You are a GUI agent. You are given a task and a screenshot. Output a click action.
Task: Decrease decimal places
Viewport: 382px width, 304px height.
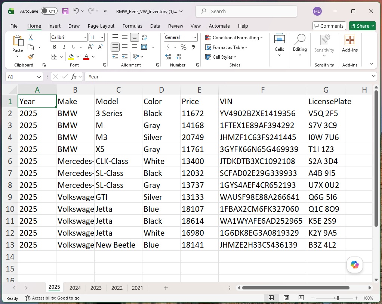(x=178, y=57)
